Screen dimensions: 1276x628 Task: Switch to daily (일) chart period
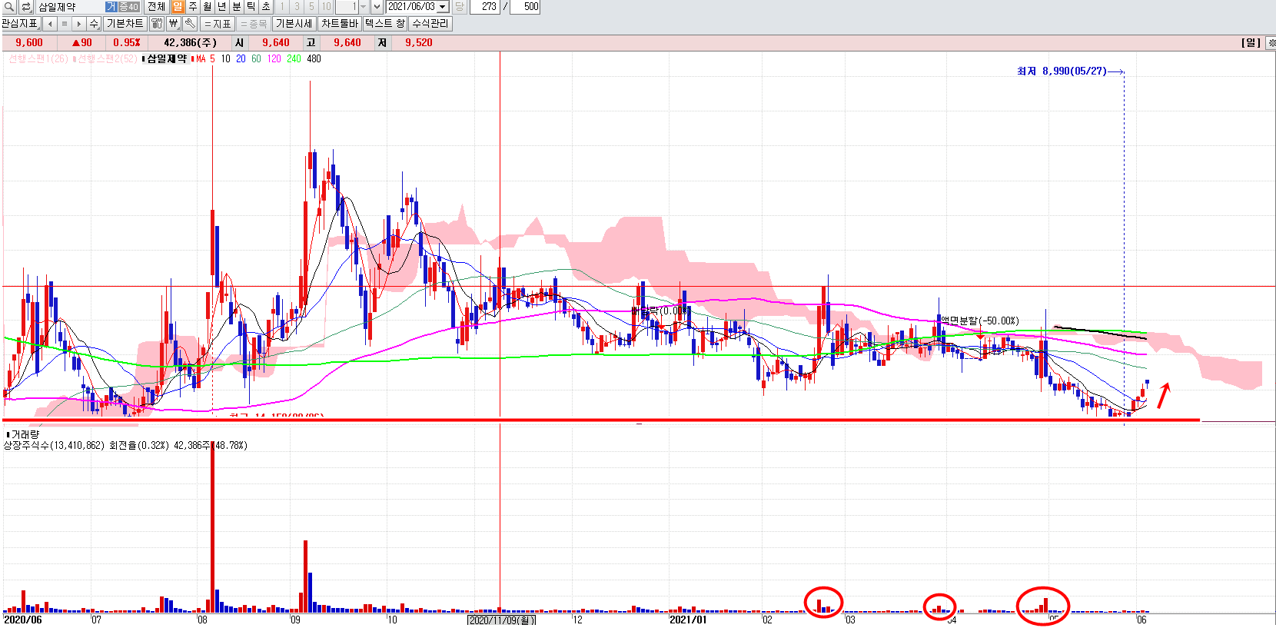(178, 6)
